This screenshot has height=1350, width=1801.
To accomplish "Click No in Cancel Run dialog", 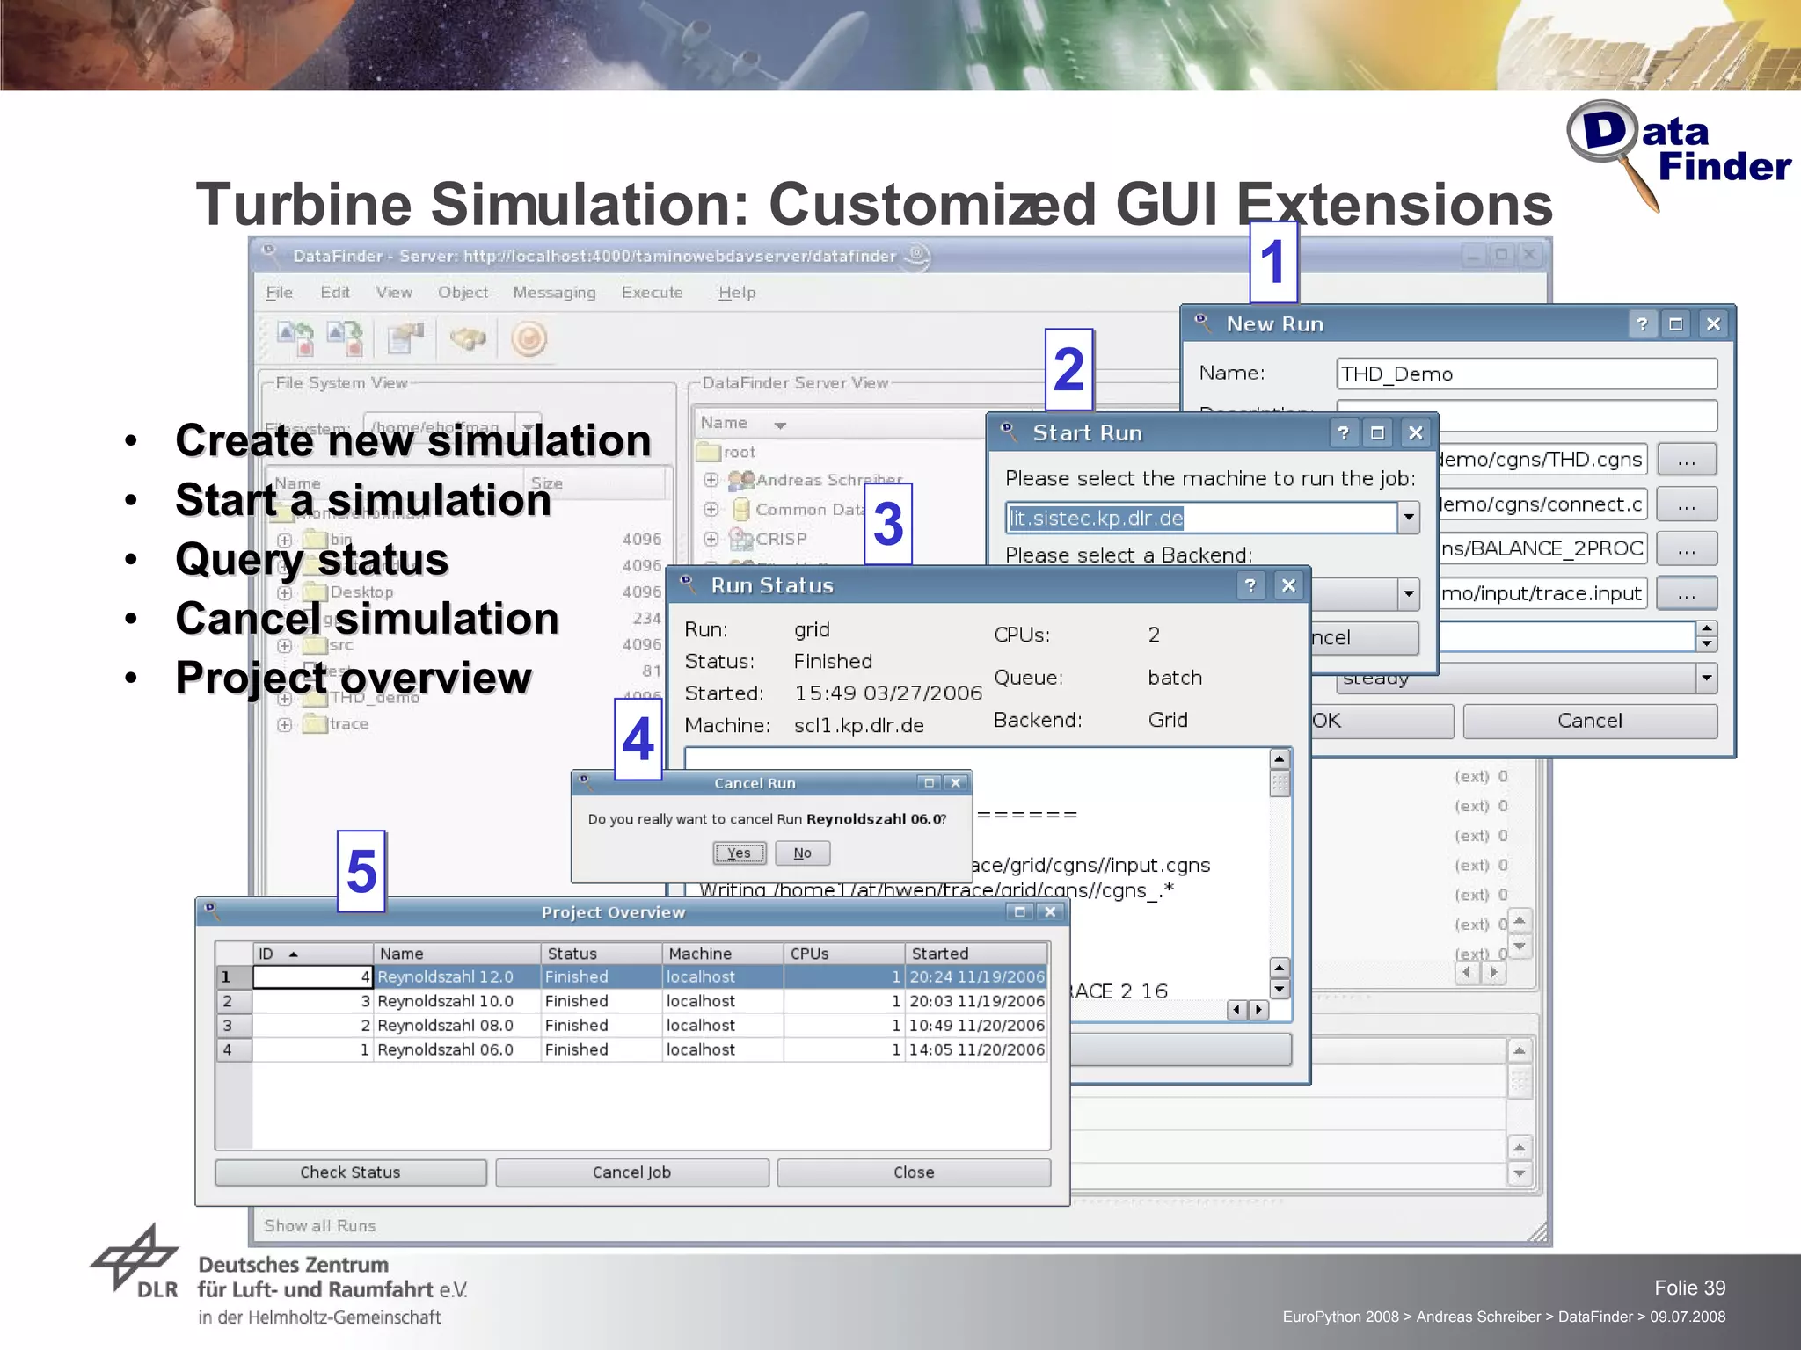I will click(802, 853).
